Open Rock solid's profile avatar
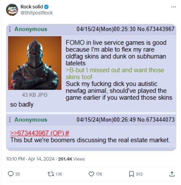Viewport: 181px width, 185px height. click(12, 10)
